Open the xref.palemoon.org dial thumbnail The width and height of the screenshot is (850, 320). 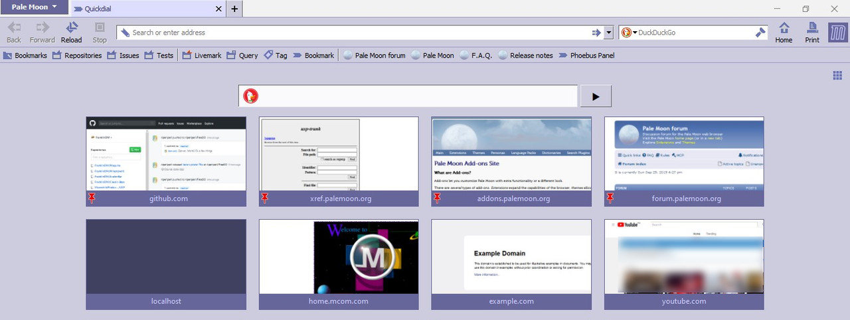point(339,154)
